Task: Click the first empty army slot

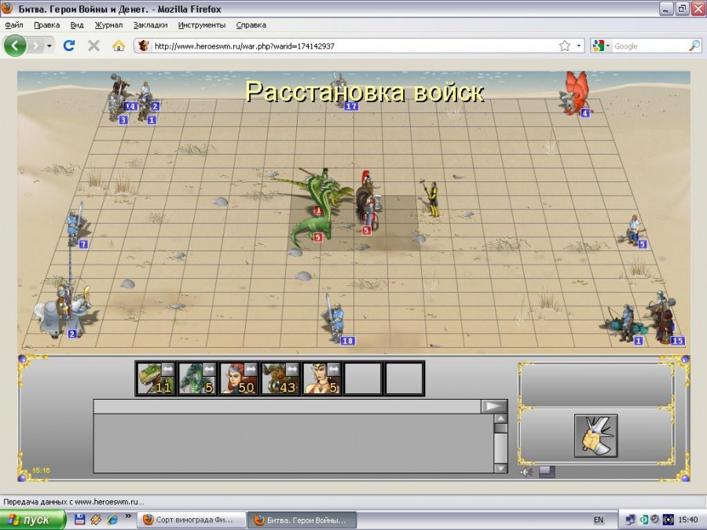Action: click(x=363, y=378)
